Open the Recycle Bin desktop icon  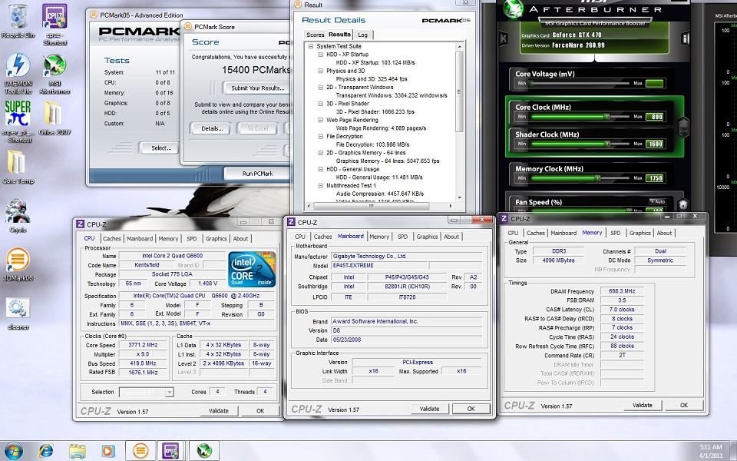(18, 22)
